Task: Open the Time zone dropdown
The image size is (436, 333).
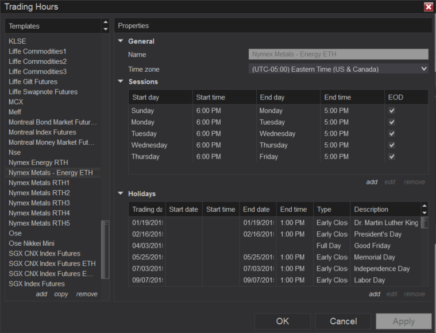Action: 338,69
